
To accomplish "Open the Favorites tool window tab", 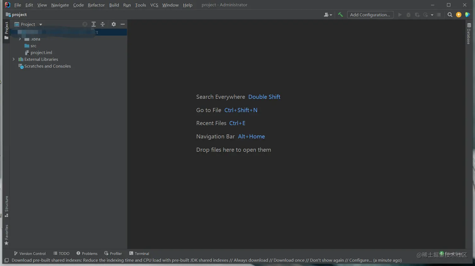I will coord(6,235).
